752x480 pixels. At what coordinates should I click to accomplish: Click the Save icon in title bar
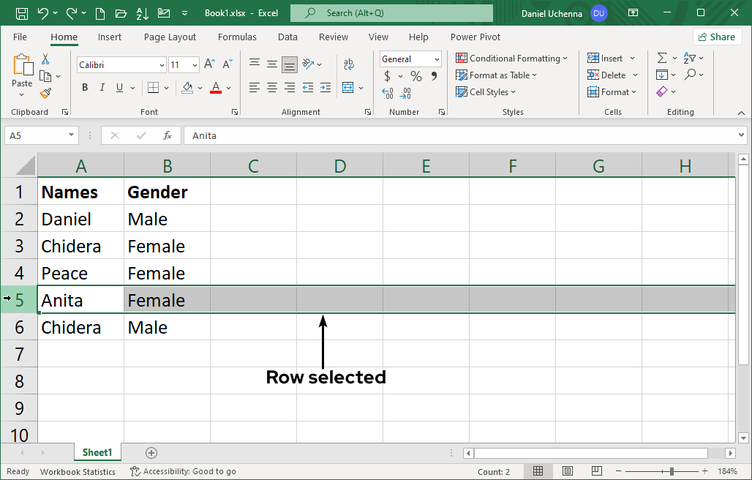21,13
